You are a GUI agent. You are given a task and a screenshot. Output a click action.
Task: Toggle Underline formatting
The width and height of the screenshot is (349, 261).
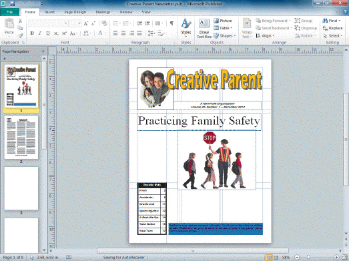click(x=47, y=33)
